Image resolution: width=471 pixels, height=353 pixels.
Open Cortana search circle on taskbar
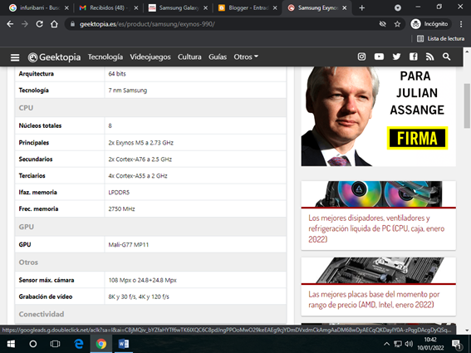[33, 344]
